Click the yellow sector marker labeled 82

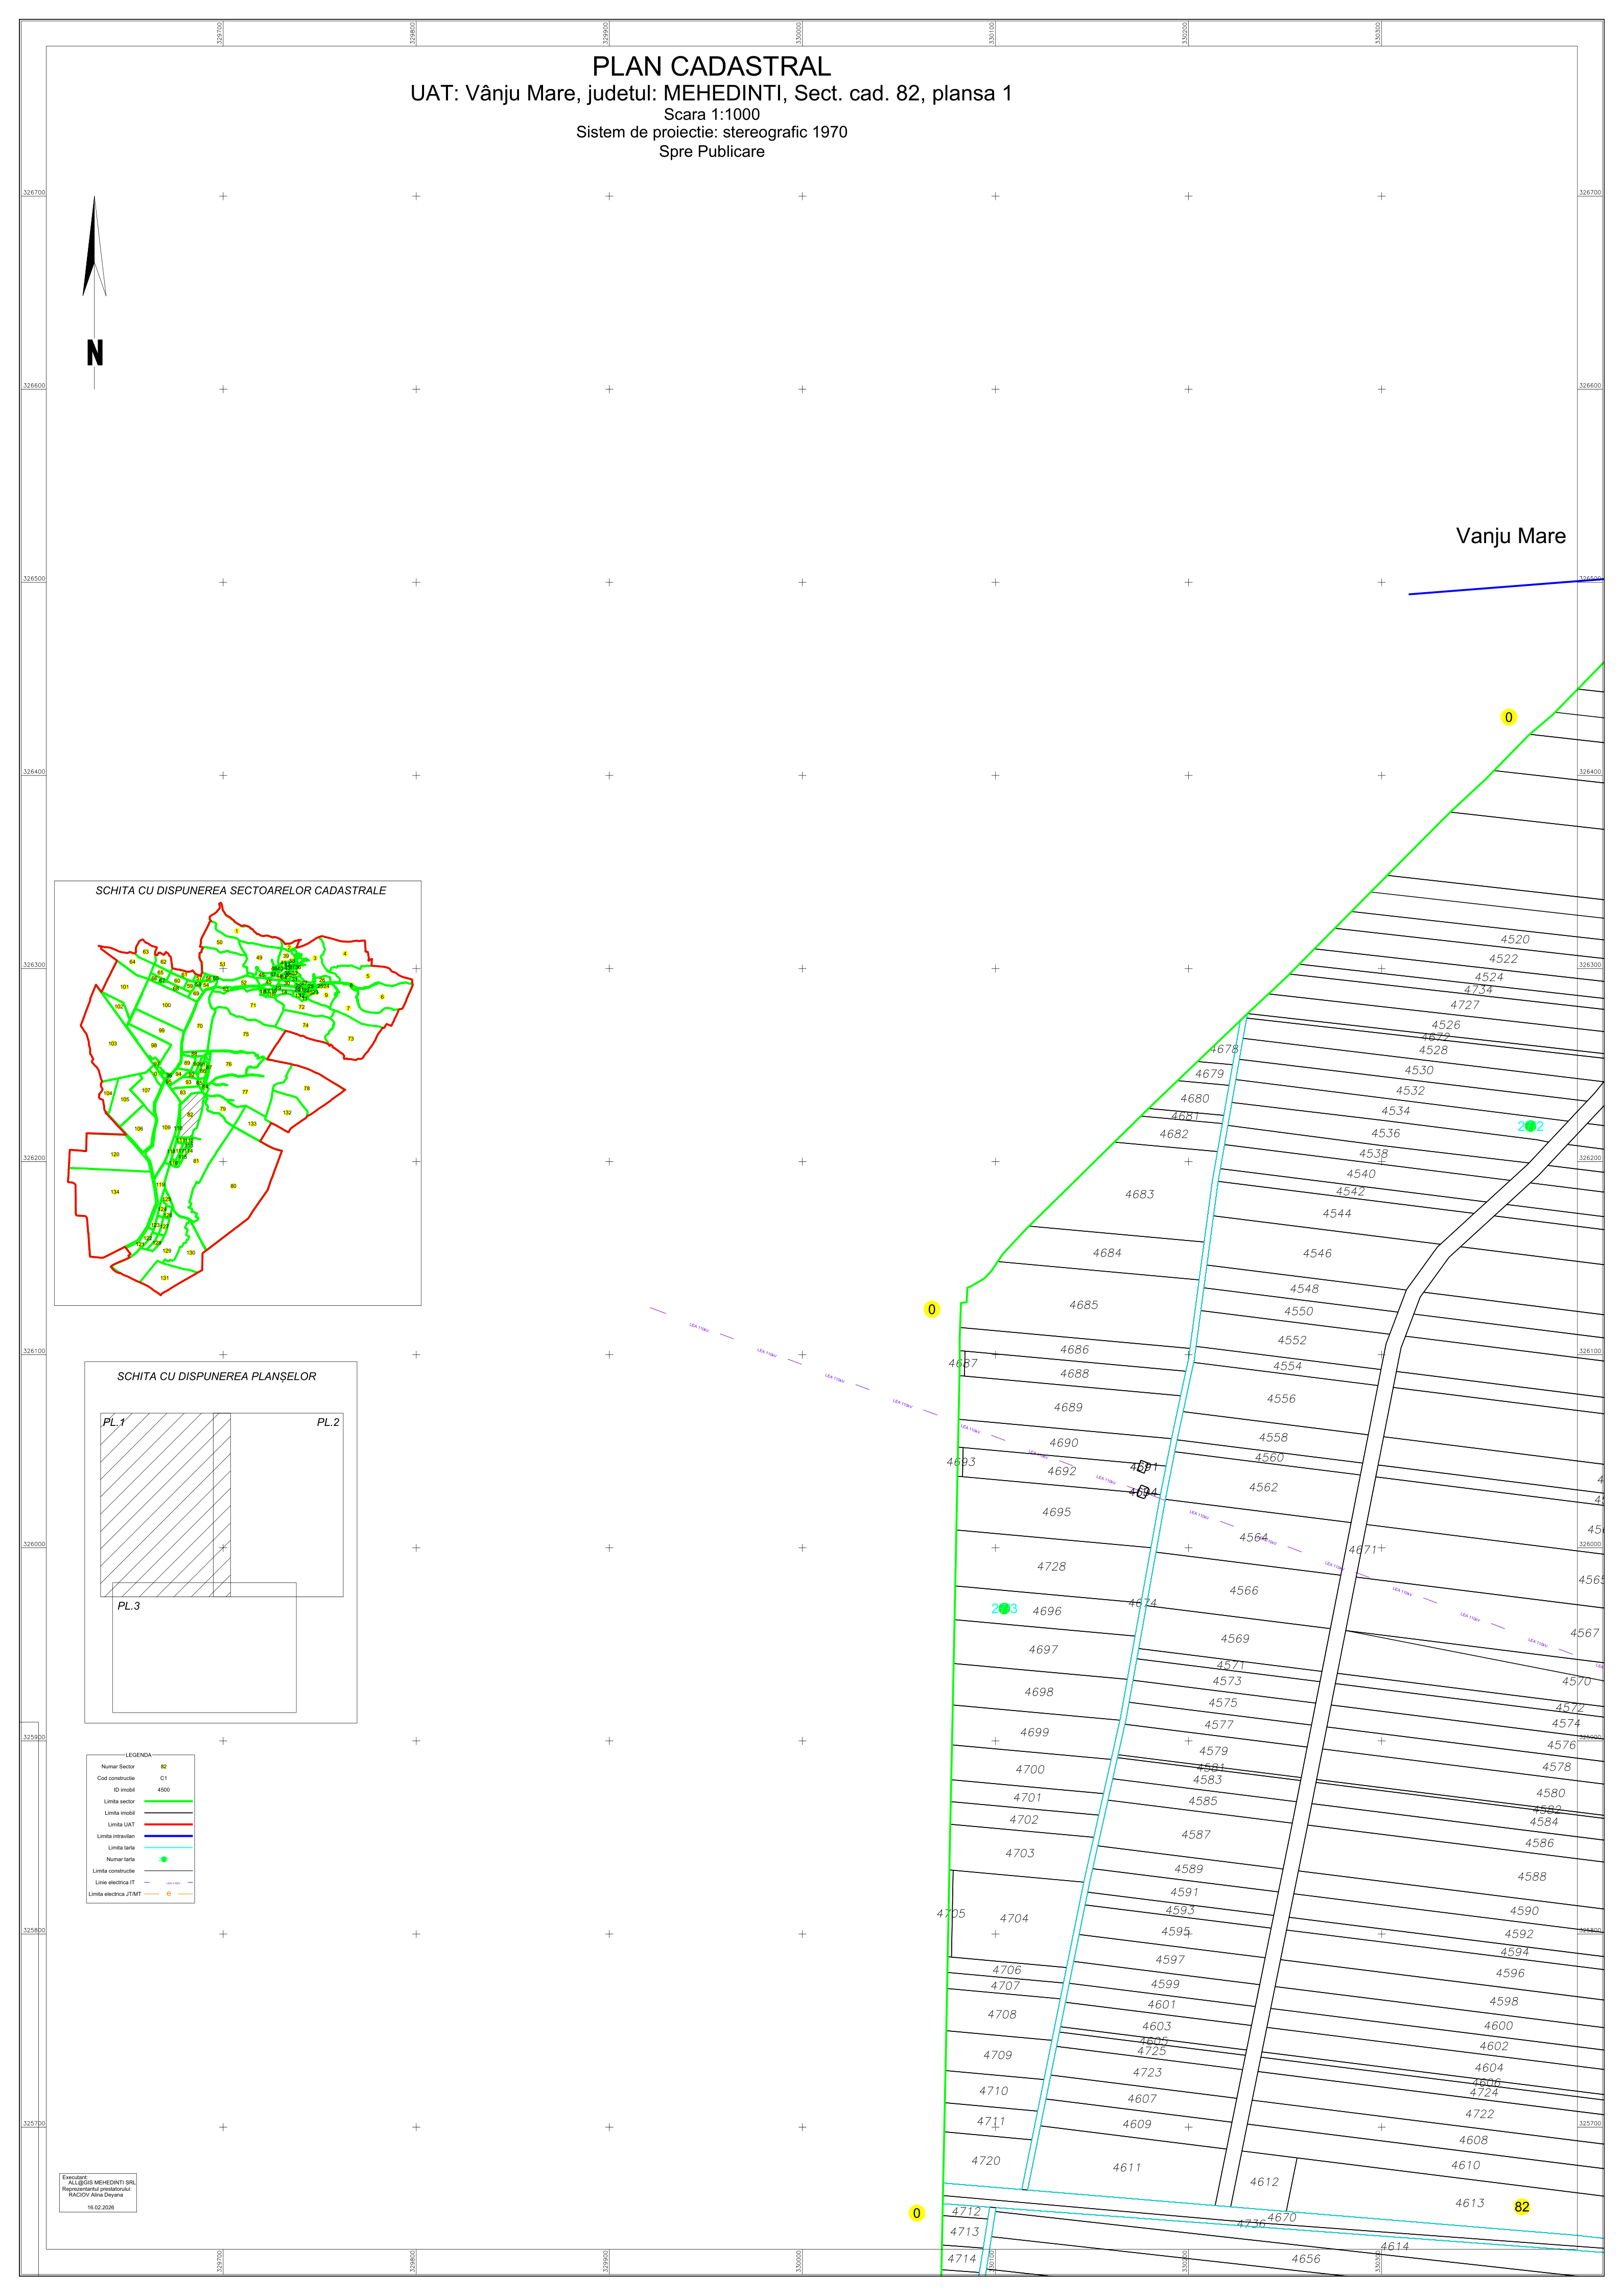coord(1521,2207)
